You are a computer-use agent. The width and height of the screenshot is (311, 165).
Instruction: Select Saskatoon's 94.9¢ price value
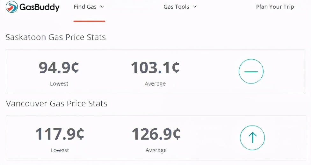59,68
